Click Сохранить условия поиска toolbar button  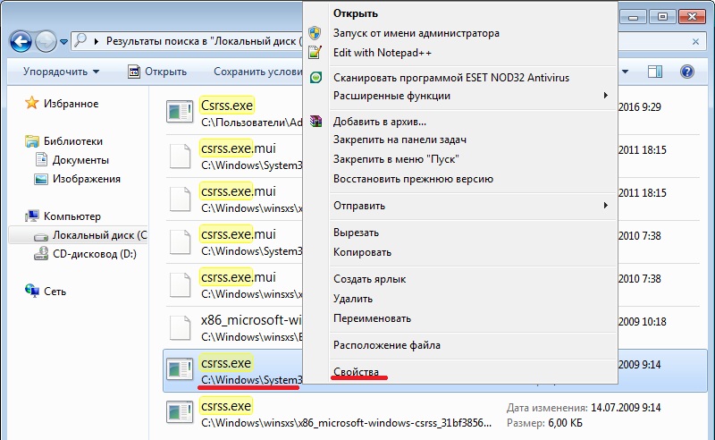coord(257,72)
